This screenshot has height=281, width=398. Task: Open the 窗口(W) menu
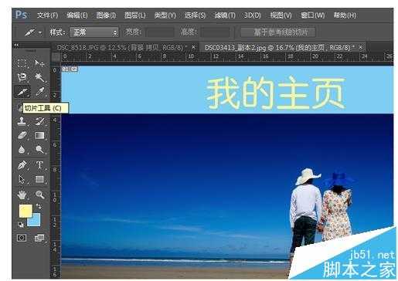(313, 15)
